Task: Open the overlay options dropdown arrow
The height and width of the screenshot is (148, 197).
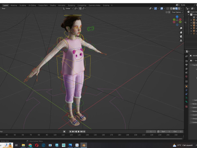Action: pos(164,9)
